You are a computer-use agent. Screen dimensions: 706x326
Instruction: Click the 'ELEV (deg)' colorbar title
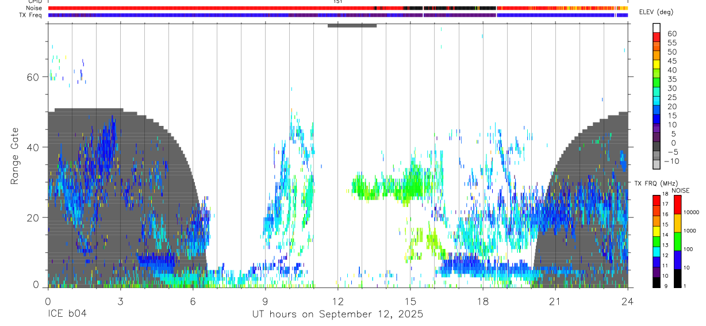(657, 12)
